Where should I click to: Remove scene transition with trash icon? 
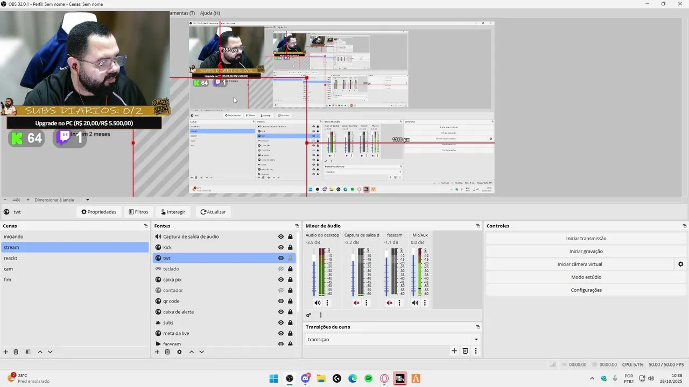pyautogui.click(x=465, y=351)
